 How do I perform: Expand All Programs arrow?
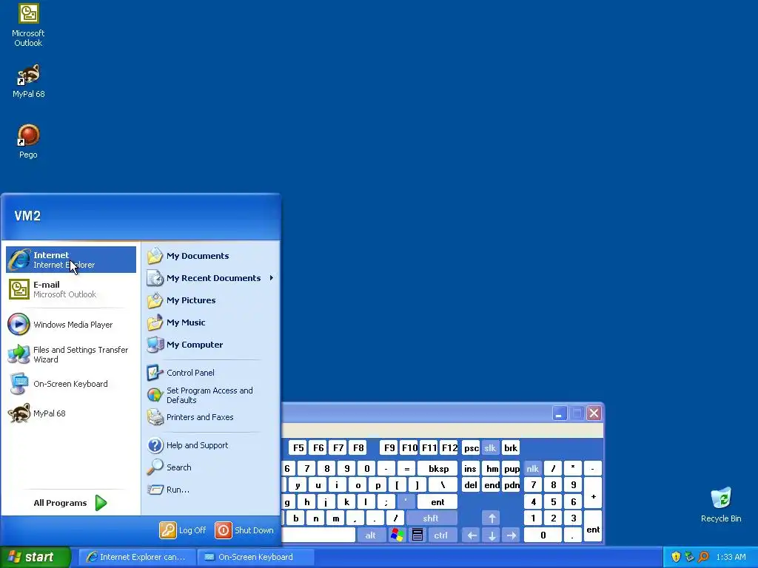tap(101, 503)
